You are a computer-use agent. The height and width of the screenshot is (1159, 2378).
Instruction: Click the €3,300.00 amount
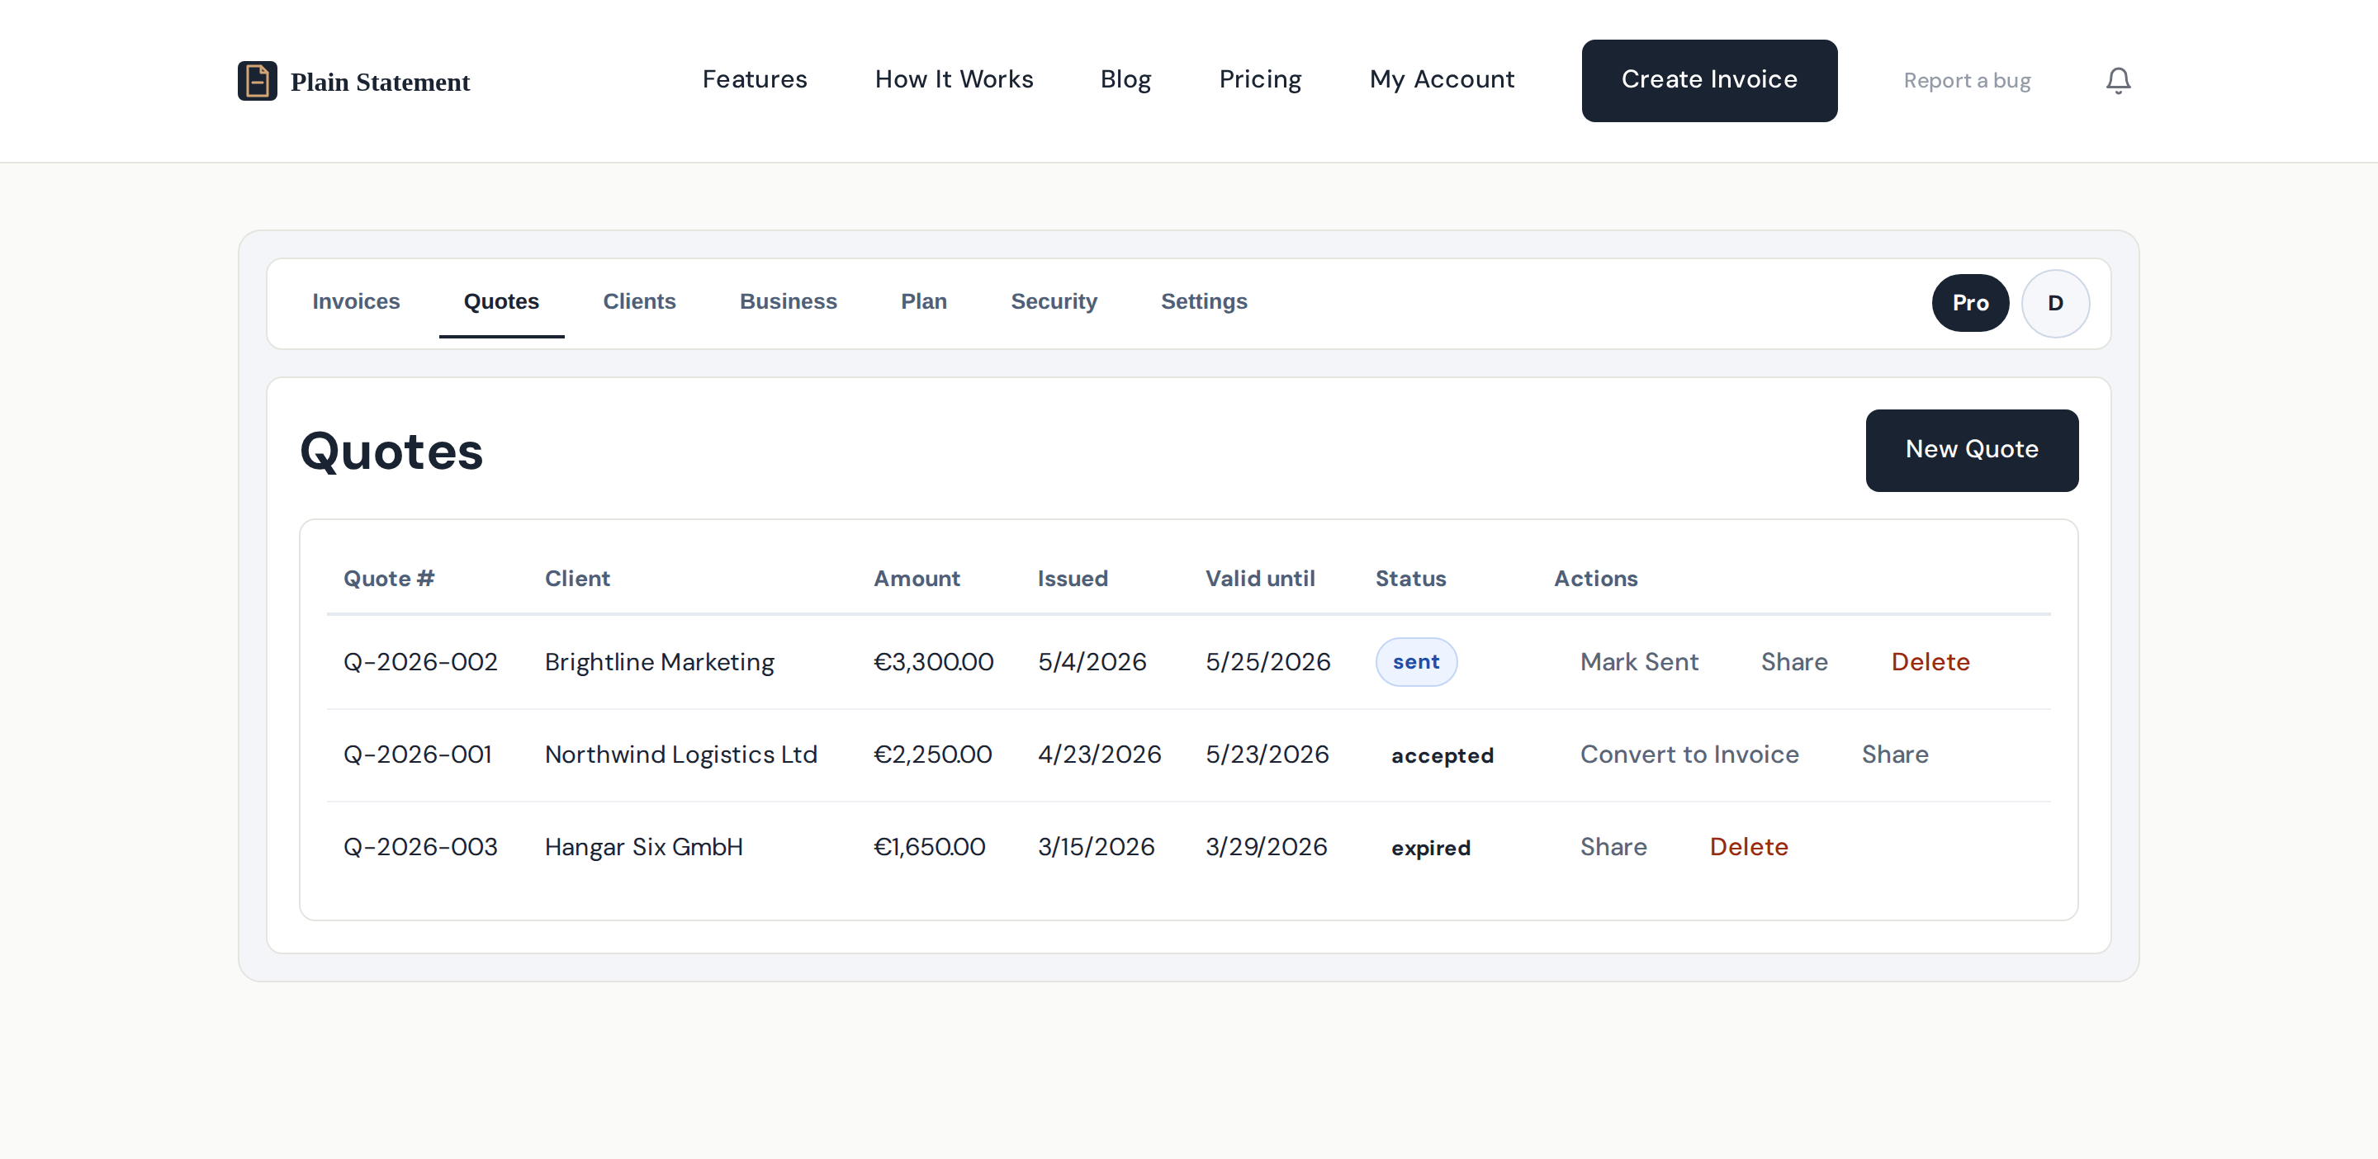pos(933,661)
